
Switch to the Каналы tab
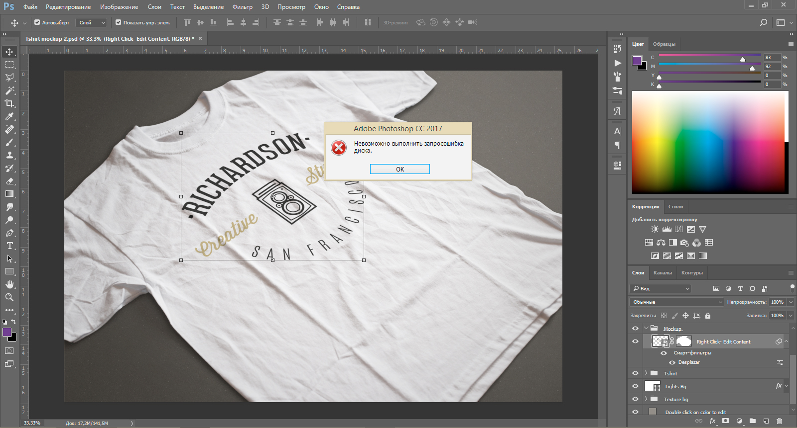pyautogui.click(x=663, y=273)
